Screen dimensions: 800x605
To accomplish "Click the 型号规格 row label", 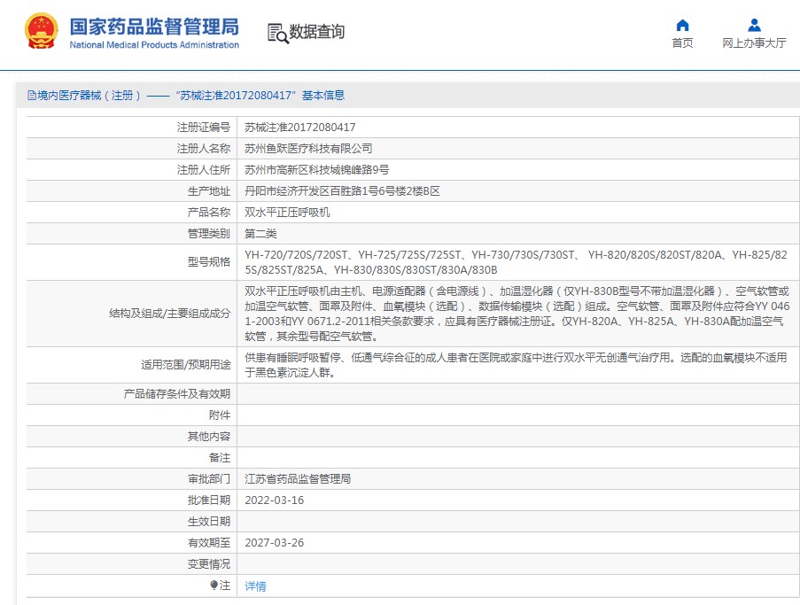I will point(209,262).
